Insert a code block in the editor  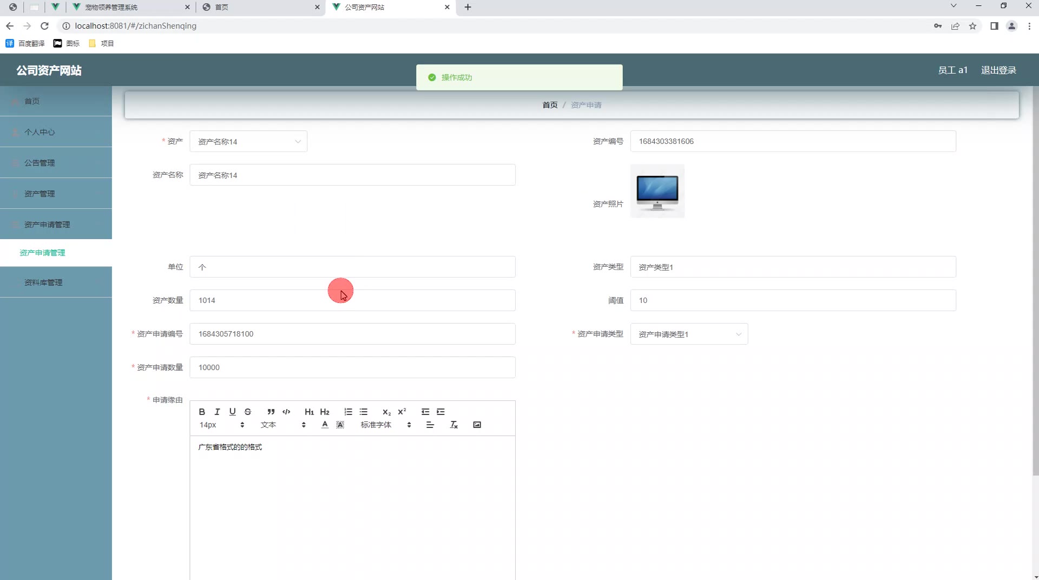pyautogui.click(x=286, y=412)
